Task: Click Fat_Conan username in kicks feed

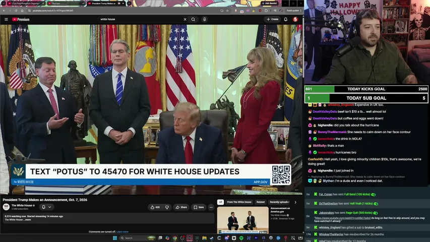Action: (x=326, y=194)
